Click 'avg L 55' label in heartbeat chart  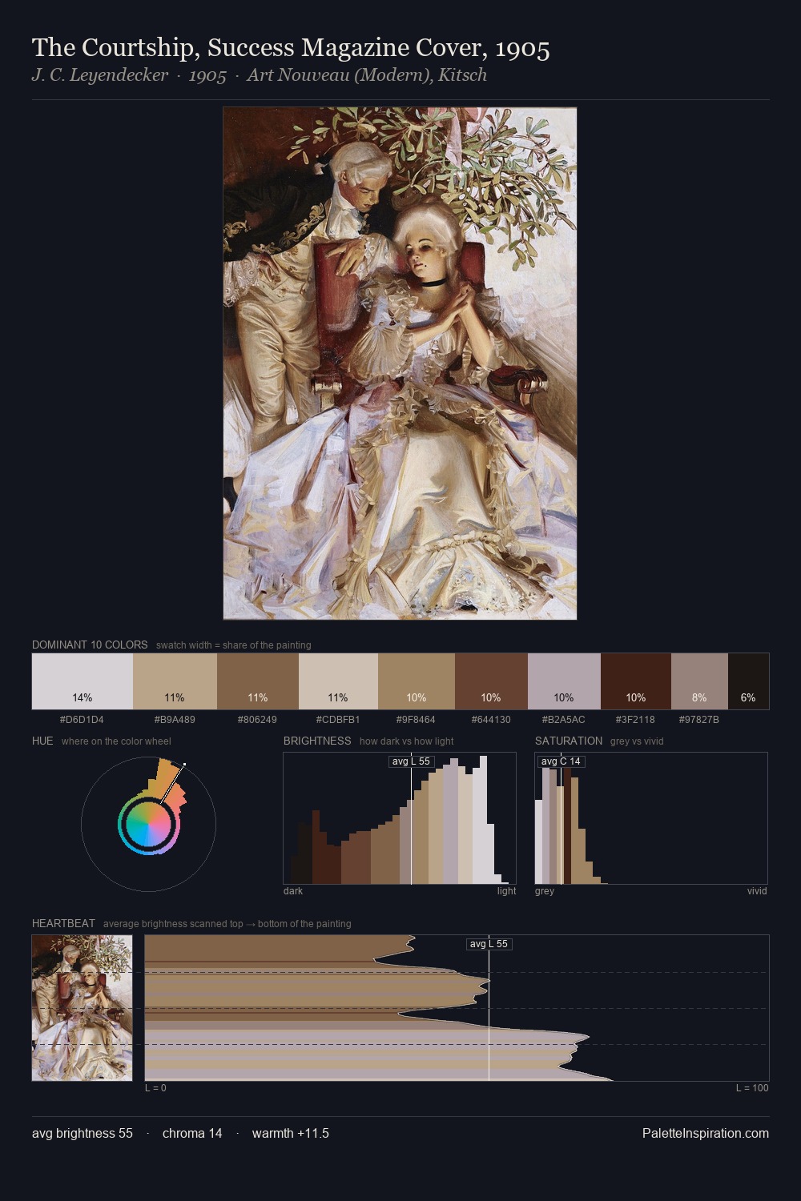pos(489,944)
